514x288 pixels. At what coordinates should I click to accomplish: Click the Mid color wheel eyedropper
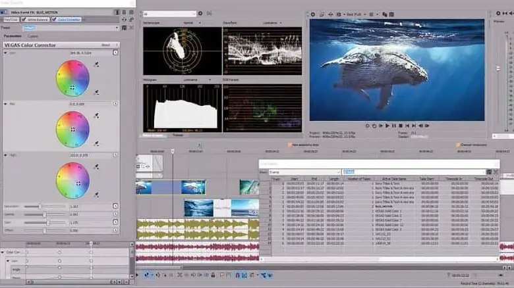(97, 116)
